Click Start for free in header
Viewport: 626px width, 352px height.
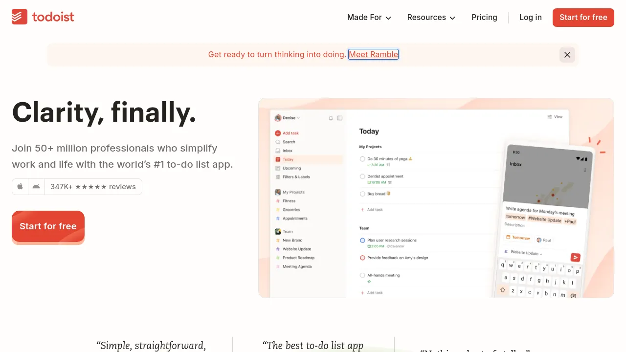(583, 18)
